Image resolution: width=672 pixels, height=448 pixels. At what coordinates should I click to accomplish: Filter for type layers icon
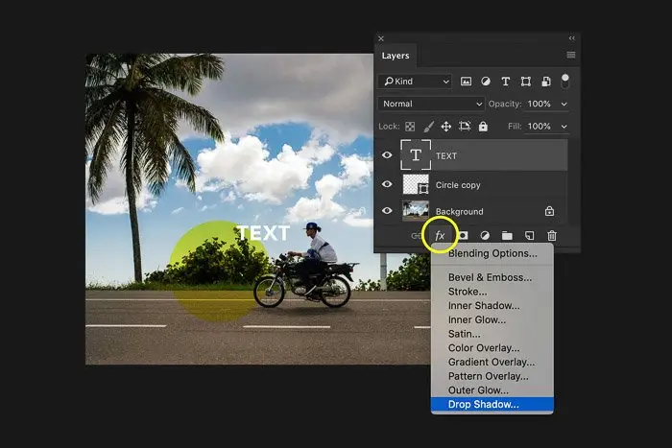coord(506,82)
